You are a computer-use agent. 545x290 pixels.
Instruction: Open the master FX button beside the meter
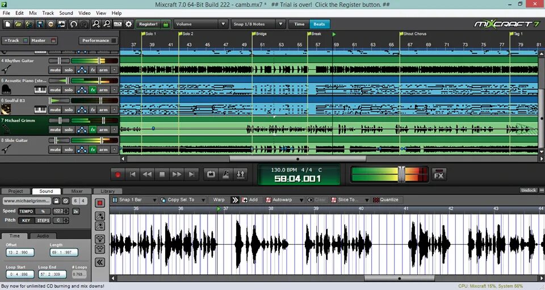[x=439, y=174]
